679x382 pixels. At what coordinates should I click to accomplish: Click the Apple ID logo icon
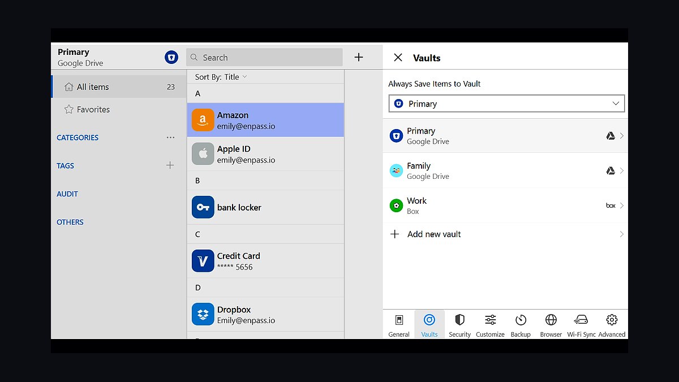[x=203, y=154]
